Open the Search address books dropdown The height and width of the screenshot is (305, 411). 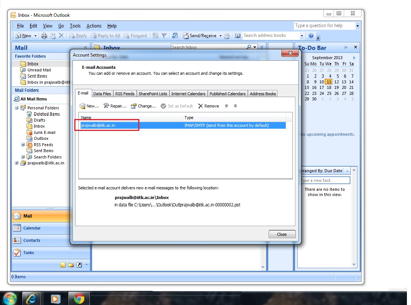pos(302,36)
